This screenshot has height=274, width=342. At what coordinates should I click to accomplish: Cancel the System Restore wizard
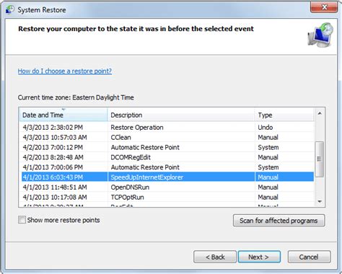coord(309,257)
